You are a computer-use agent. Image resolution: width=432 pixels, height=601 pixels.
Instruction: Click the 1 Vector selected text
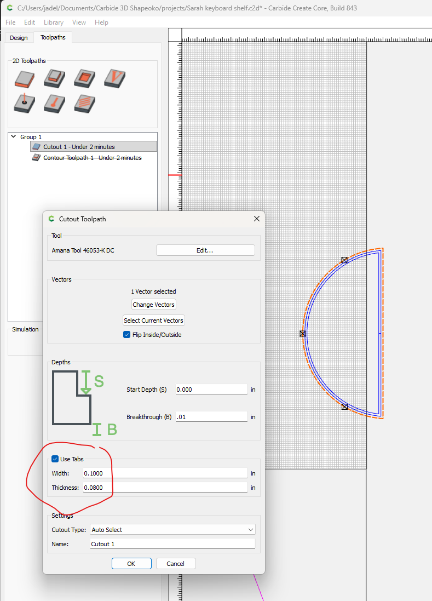click(x=153, y=291)
